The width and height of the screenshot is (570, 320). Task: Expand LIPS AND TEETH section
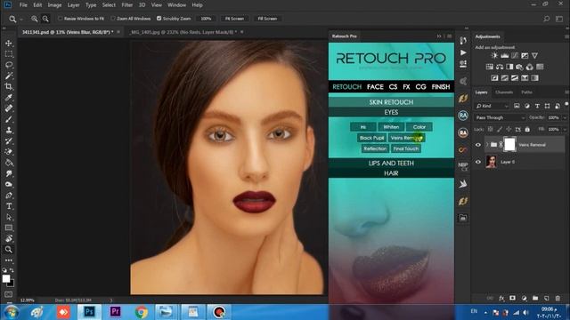tap(391, 164)
